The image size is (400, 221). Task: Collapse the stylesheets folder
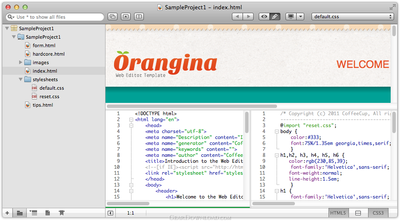click(21, 79)
